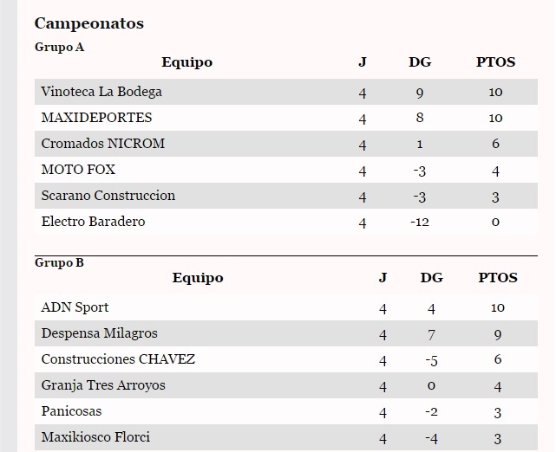This screenshot has width=556, height=452.
Task: Click the DG column header in Grupo B
Action: [x=432, y=278]
